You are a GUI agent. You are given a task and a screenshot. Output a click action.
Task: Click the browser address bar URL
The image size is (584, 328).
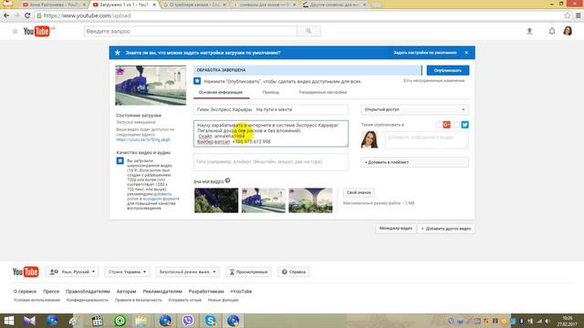pyautogui.click(x=88, y=15)
